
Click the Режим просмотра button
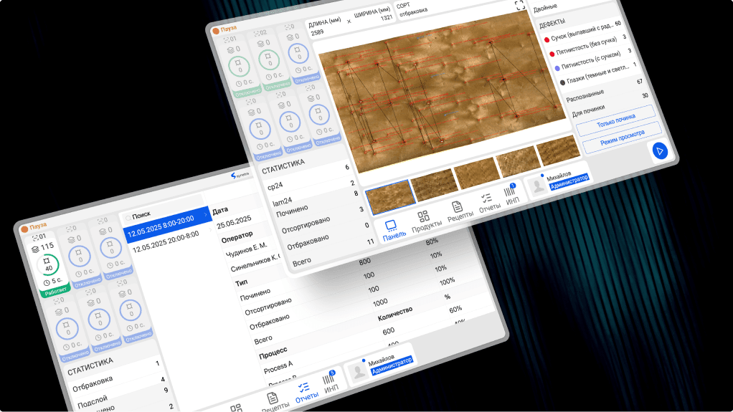click(620, 138)
